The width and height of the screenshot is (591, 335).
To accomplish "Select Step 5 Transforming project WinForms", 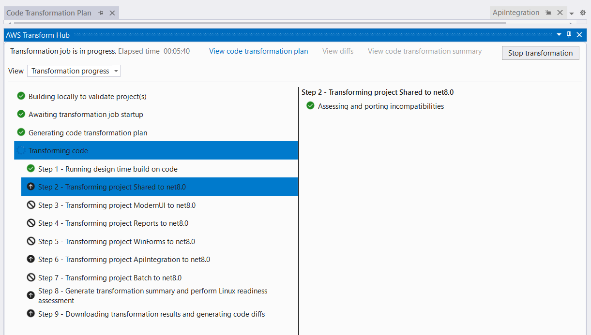I will click(x=159, y=241).
